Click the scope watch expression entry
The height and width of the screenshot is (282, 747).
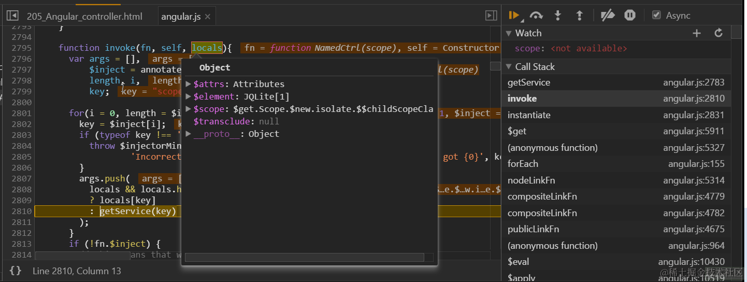571,48
